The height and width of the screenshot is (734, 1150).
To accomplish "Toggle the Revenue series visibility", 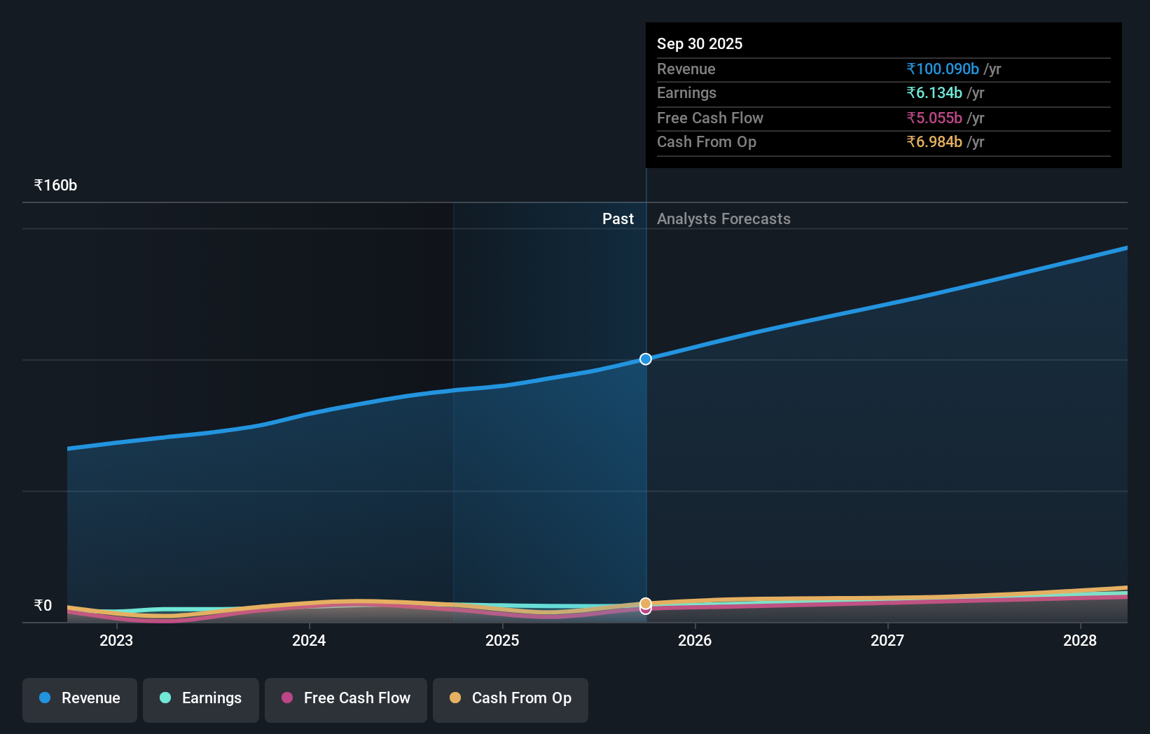I will (x=79, y=698).
